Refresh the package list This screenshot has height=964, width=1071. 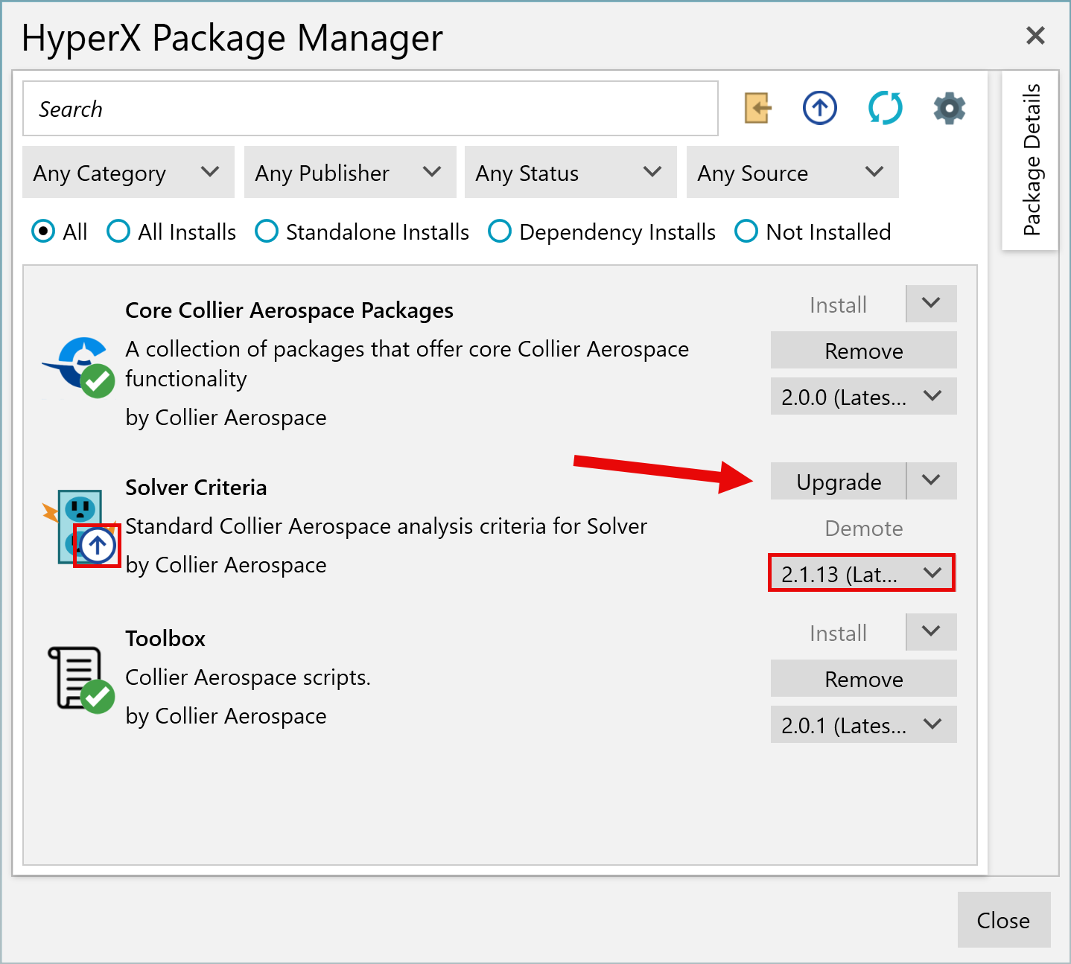point(885,108)
